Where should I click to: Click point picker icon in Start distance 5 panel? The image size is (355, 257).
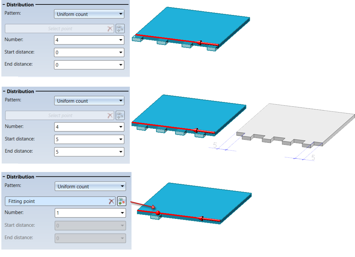click(120, 115)
